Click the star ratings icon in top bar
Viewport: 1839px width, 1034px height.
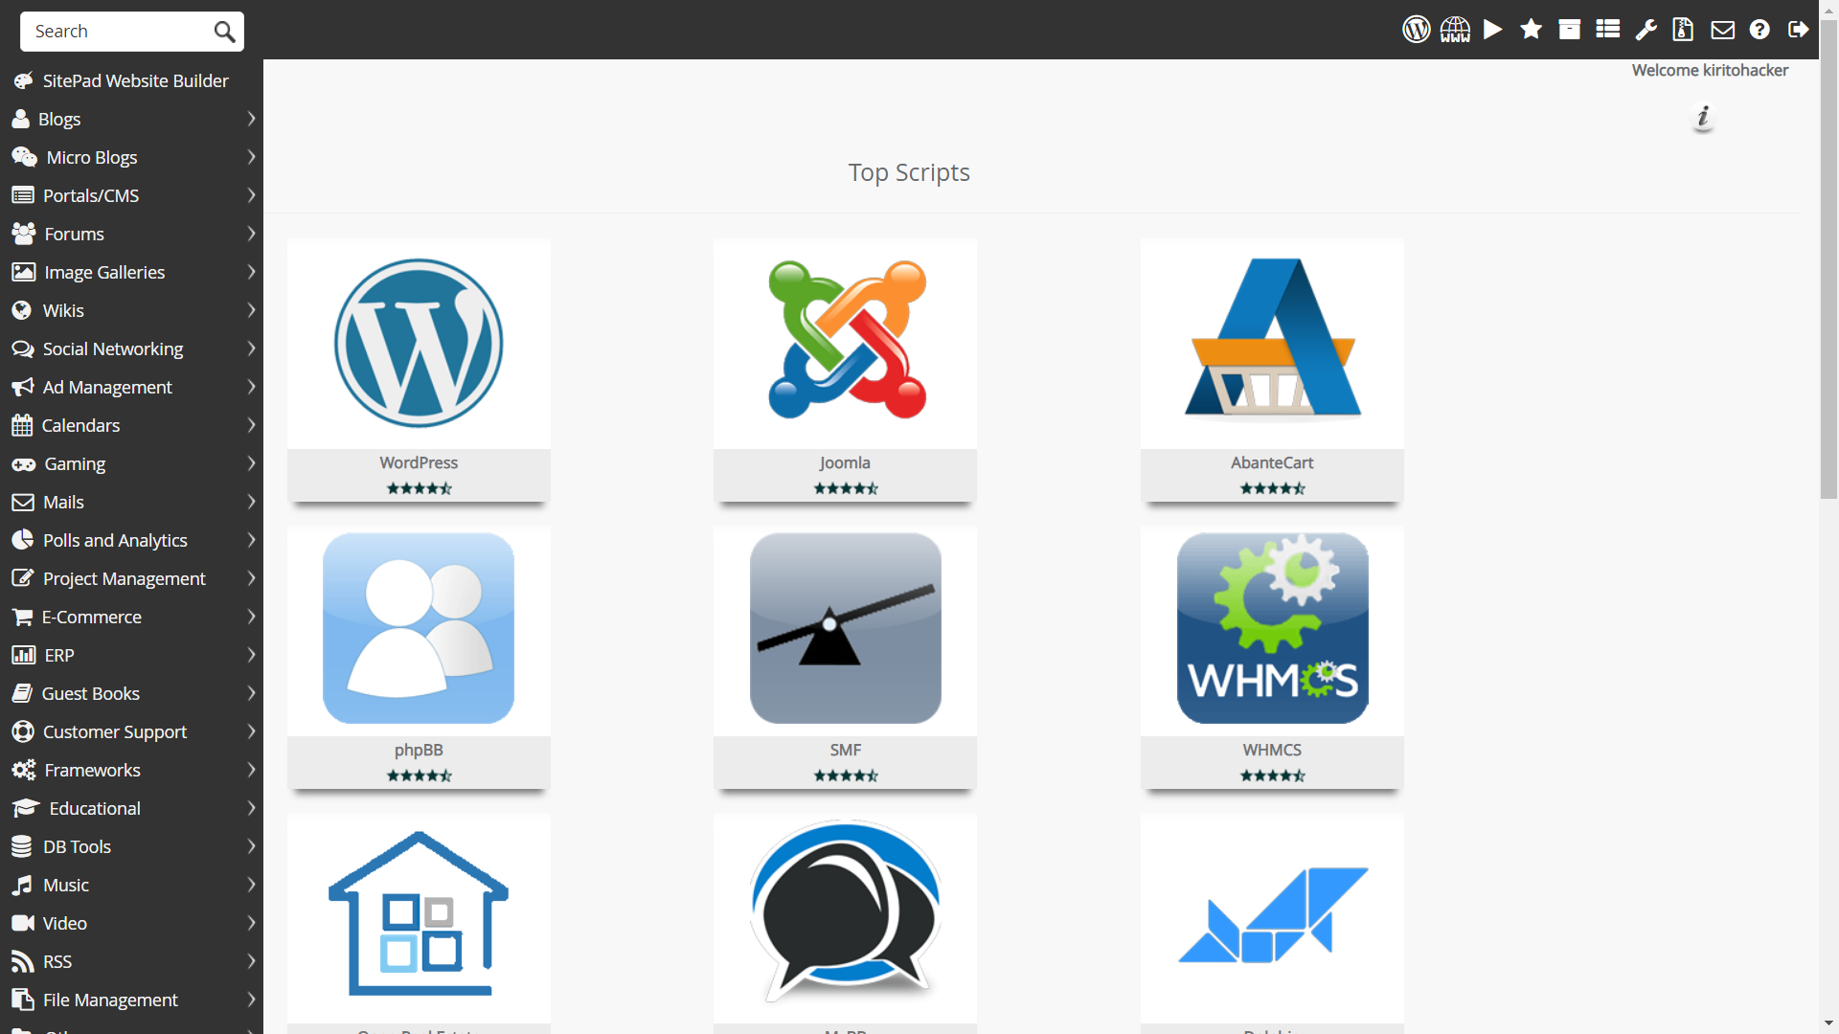[1532, 30]
